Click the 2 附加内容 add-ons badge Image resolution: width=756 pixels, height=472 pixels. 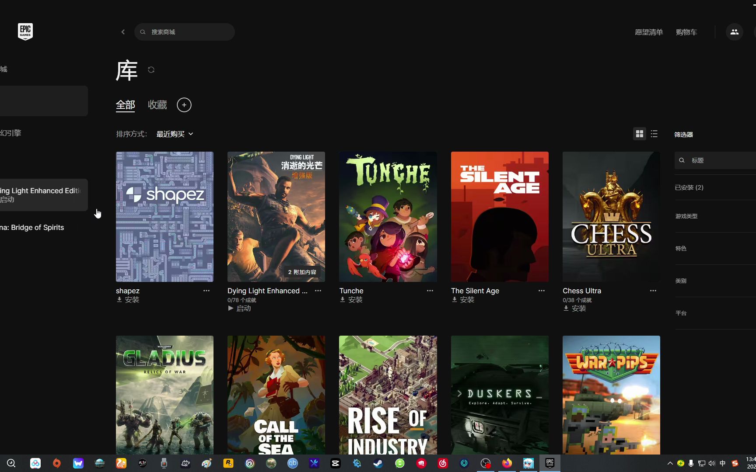[302, 272]
